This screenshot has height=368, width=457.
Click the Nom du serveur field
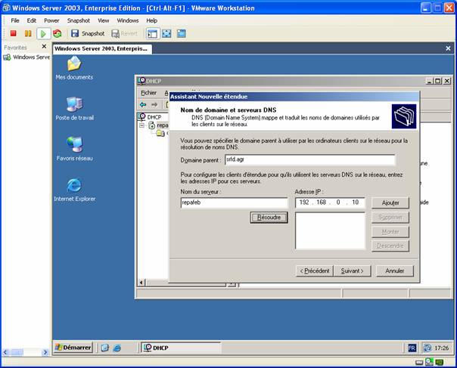234,203
